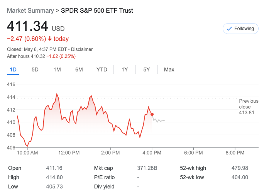View the 1Y chart range
The image size is (264, 195).
125,70
